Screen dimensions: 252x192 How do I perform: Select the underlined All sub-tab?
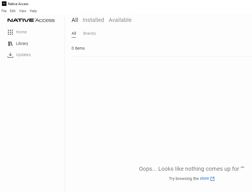[74, 33]
